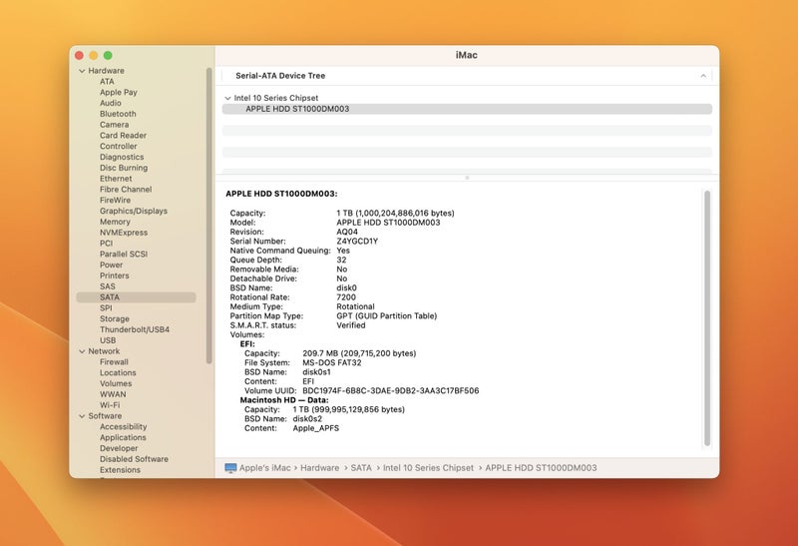The height and width of the screenshot is (546, 798).
Task: Click the sidebar vertical scrollbar
Action: pos(208,216)
